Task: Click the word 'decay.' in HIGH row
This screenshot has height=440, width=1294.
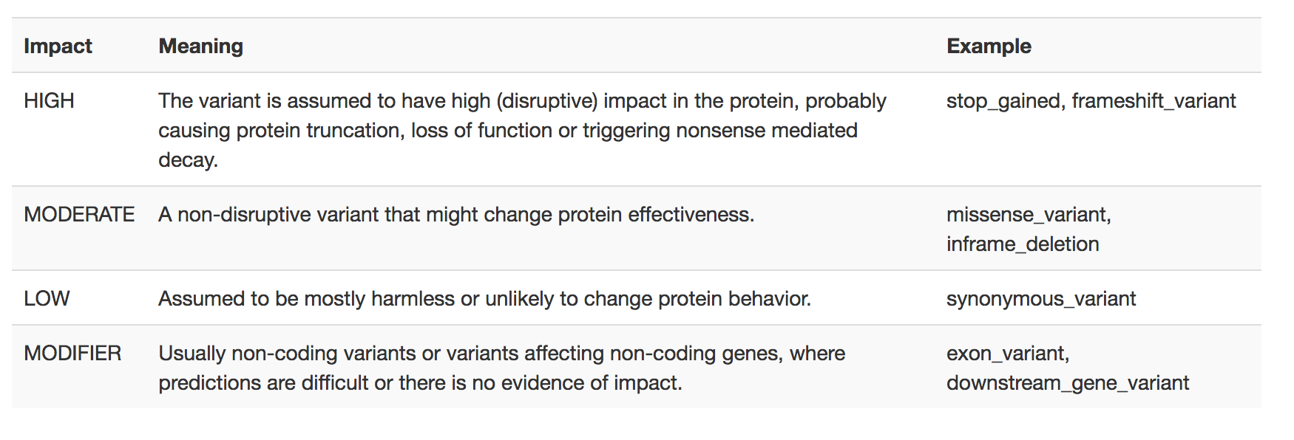Action: tap(188, 160)
